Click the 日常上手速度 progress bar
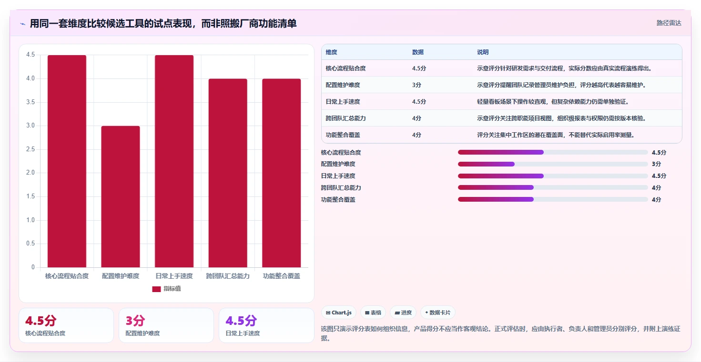Viewport: 701px width, 362px height. pos(553,176)
